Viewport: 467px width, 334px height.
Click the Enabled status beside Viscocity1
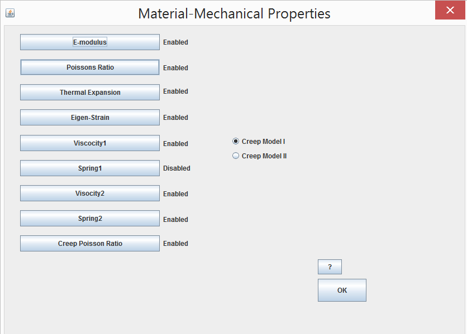click(x=175, y=144)
